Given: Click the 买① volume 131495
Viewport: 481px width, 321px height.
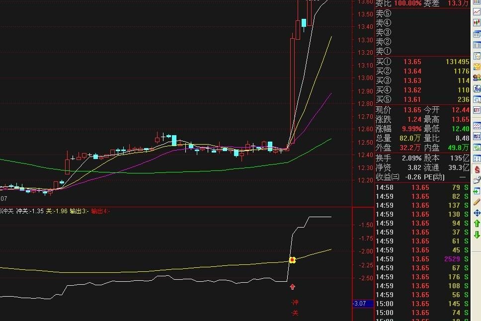Looking at the screenshot, I should [x=457, y=62].
